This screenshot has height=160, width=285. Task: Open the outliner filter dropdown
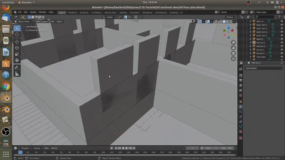click(280, 17)
